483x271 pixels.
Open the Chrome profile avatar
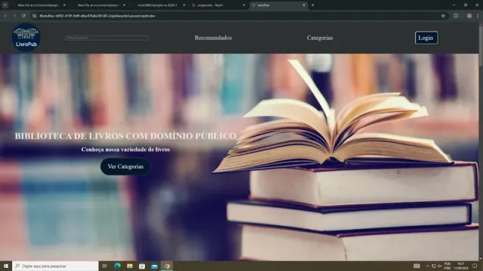469,16
